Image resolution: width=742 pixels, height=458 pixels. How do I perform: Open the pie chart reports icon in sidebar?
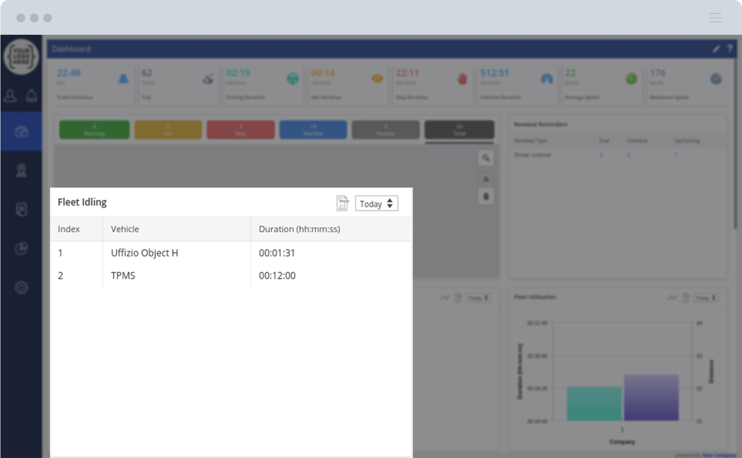(x=21, y=248)
